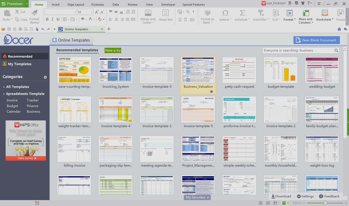The height and width of the screenshot is (206, 349).
Task: Toggle Bold formatting button
Action: 47,19
